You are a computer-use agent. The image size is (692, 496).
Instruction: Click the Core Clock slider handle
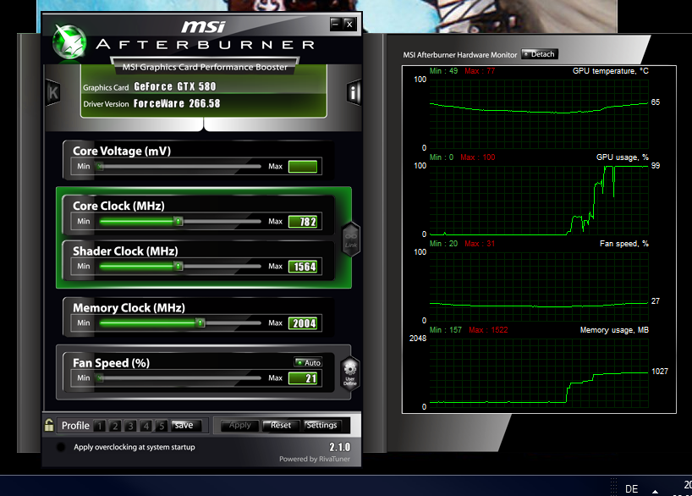(x=178, y=221)
